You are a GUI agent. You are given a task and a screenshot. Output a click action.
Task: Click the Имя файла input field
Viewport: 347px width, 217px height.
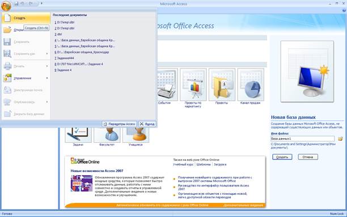point(303,139)
